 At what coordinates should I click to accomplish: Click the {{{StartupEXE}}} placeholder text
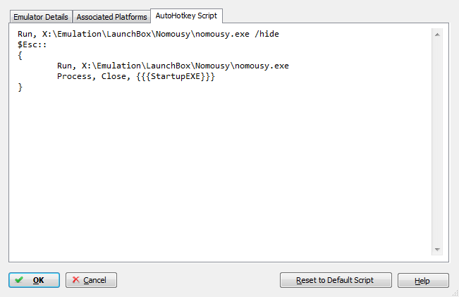click(x=176, y=76)
